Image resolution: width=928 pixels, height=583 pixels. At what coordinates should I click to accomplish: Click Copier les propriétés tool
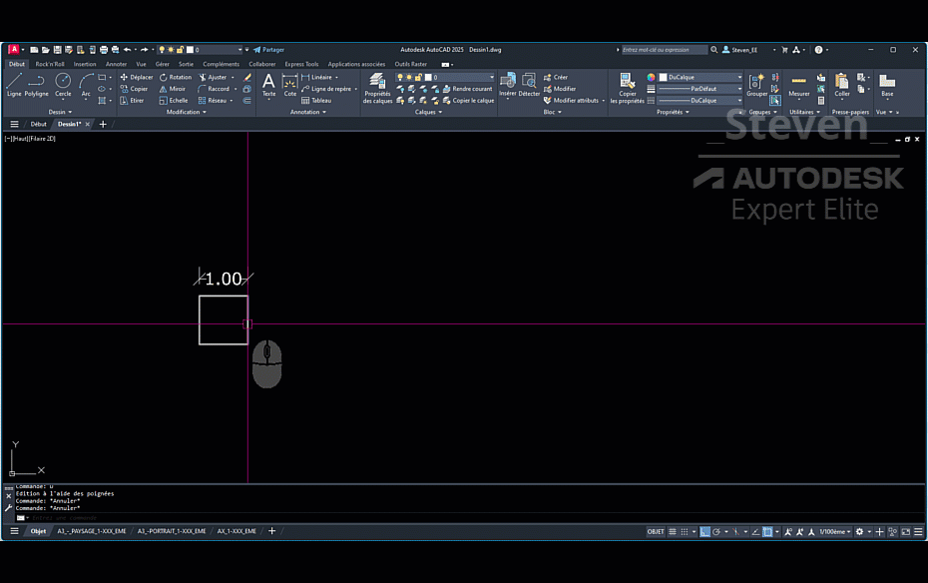[628, 88]
